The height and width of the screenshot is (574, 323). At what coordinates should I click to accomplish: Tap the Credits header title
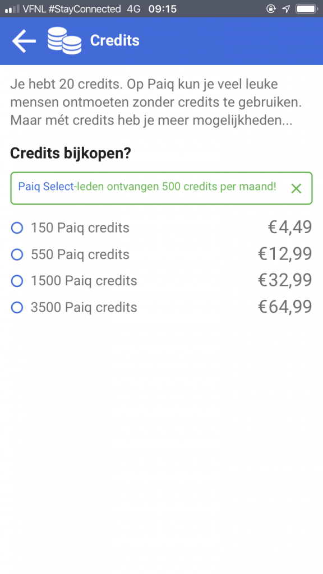click(x=114, y=40)
